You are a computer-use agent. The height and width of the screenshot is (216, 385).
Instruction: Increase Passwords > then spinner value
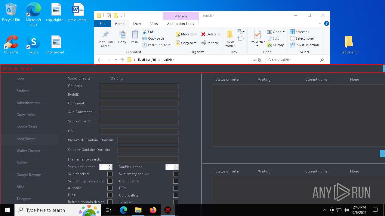[x=110, y=166]
